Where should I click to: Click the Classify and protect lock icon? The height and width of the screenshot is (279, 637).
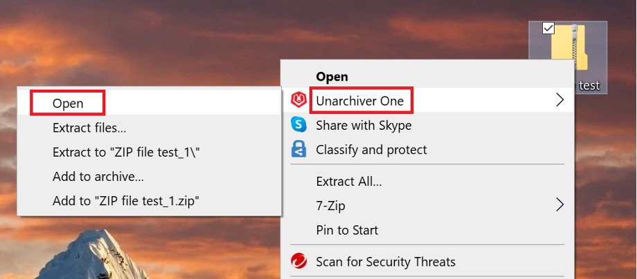298,149
